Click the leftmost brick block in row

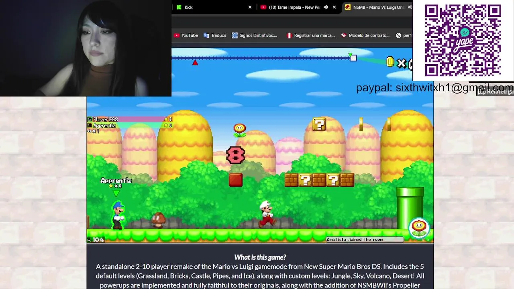point(291,180)
